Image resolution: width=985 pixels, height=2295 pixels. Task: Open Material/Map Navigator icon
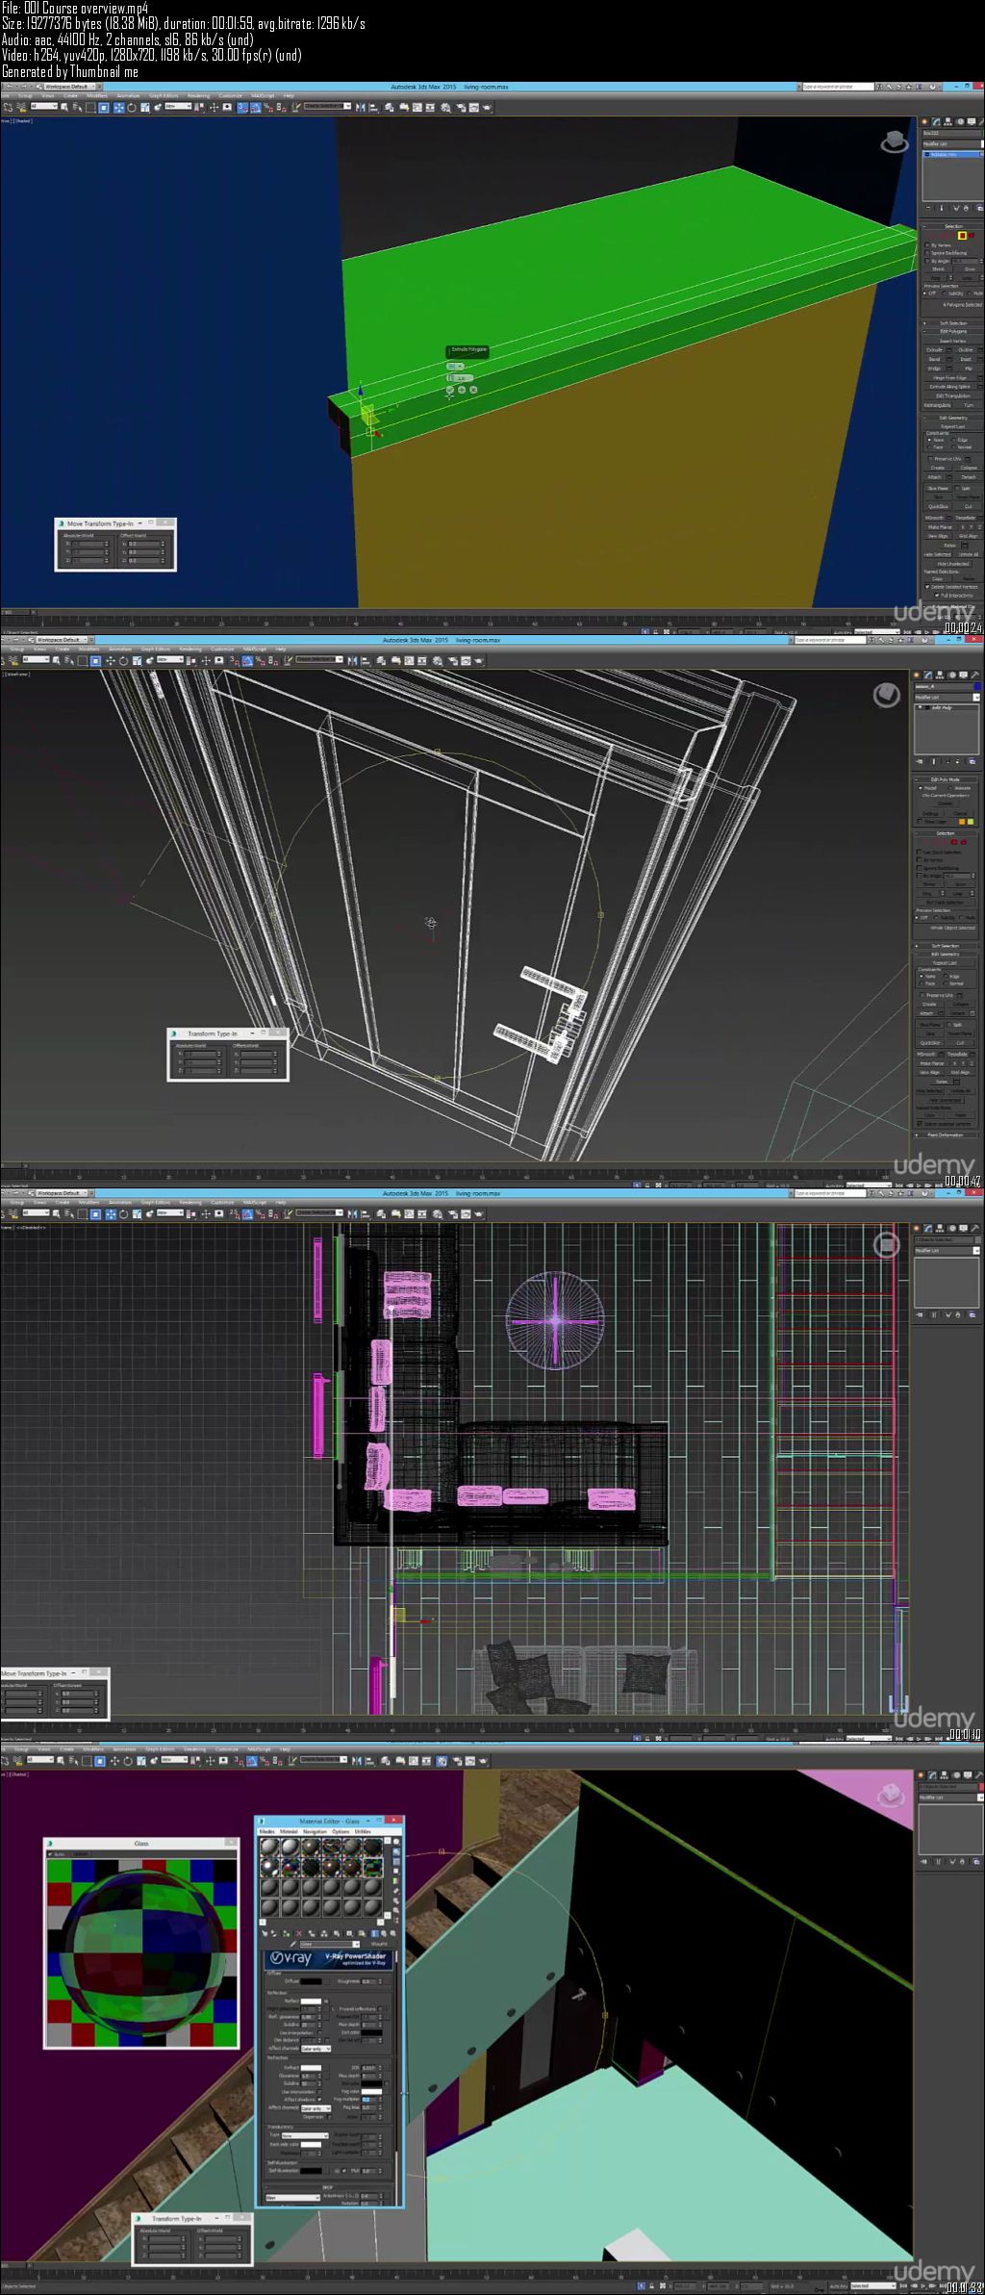coord(396,1920)
